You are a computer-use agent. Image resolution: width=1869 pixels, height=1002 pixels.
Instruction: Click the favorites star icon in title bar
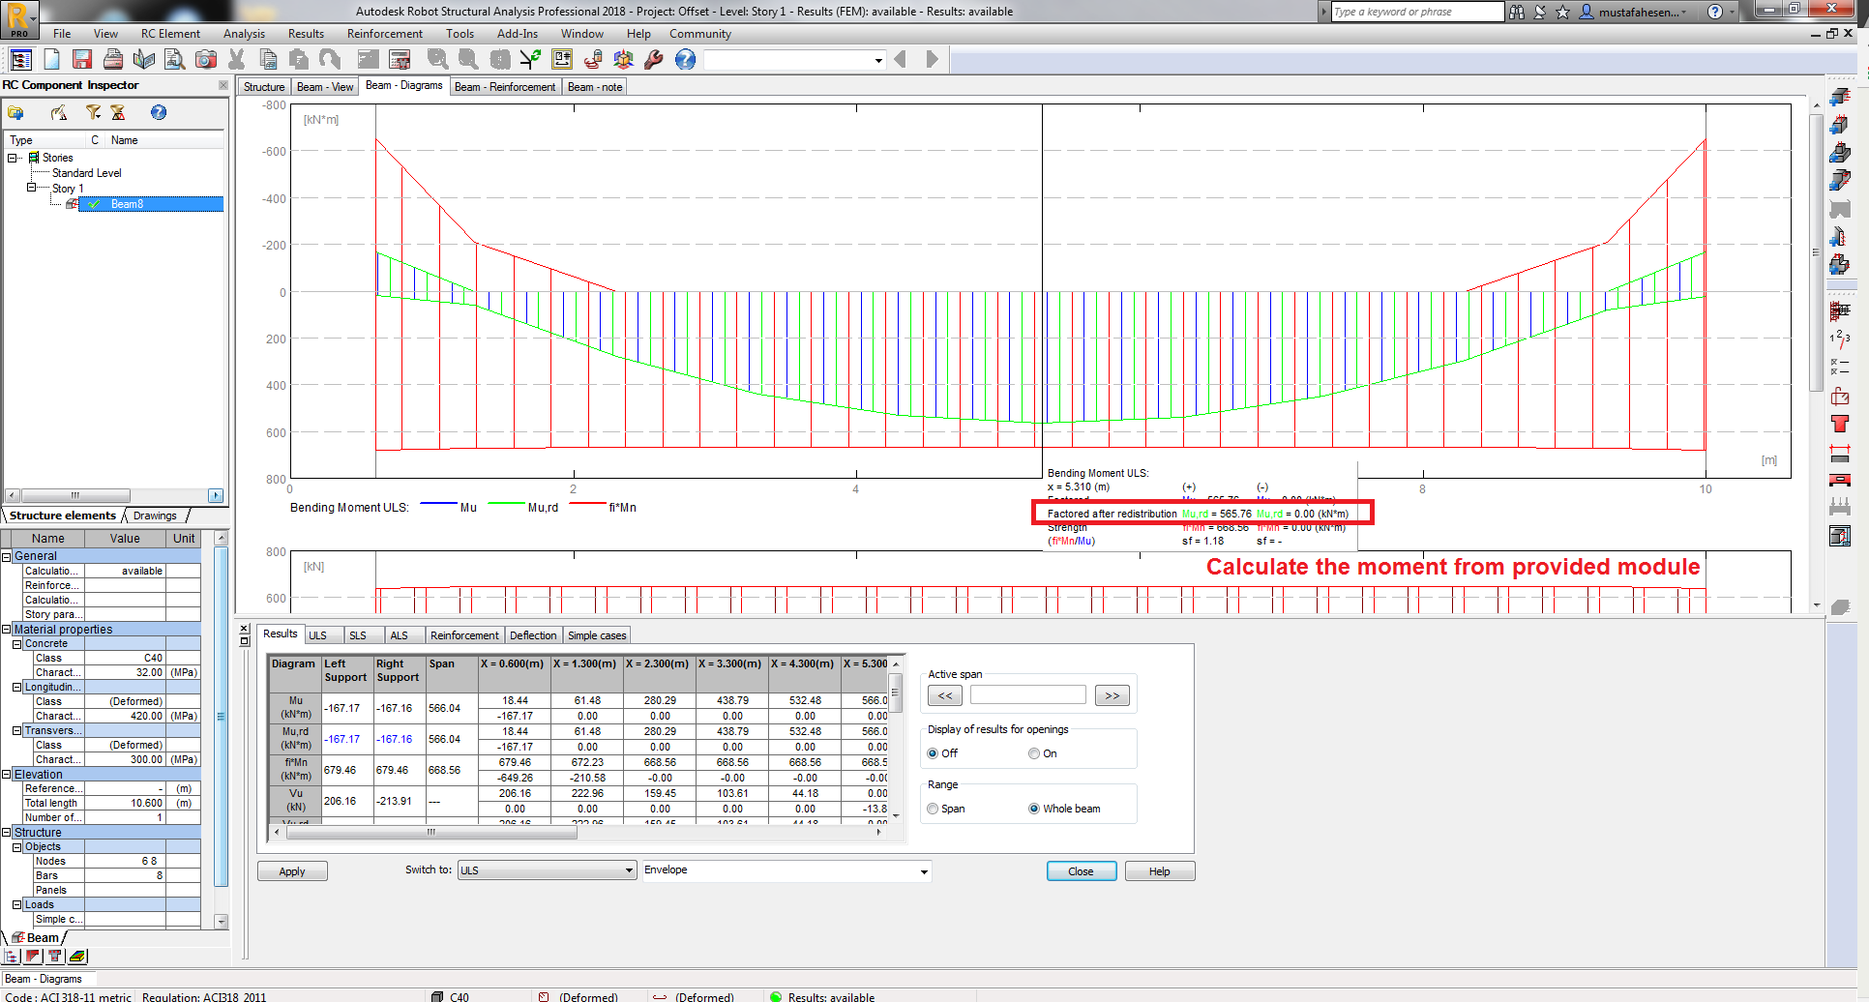(x=1562, y=12)
